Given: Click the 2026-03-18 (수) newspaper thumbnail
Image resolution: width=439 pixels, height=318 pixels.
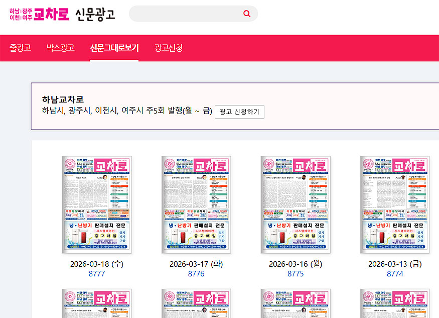Looking at the screenshot, I should click(x=96, y=204).
